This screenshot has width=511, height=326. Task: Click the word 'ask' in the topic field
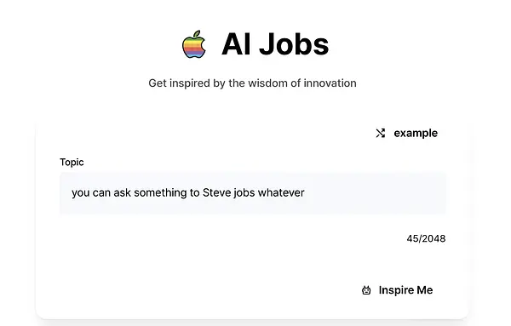122,193
